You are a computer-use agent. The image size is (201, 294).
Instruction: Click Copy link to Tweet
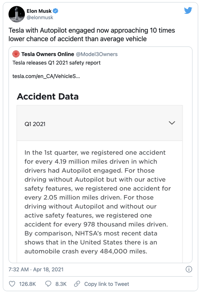[106, 284]
